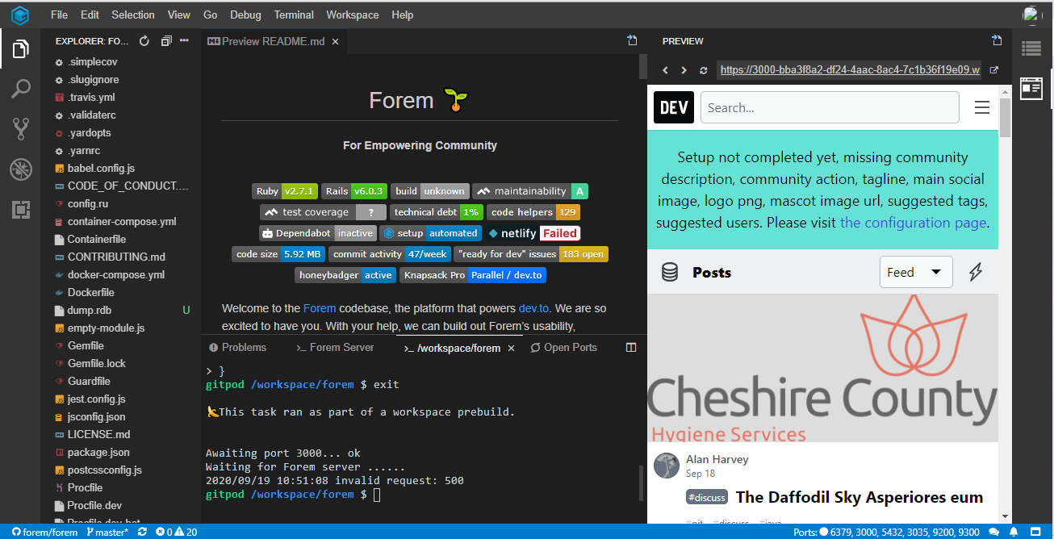Close the /workspace/forem terminal tab
1054x539 pixels.
pyautogui.click(x=510, y=349)
